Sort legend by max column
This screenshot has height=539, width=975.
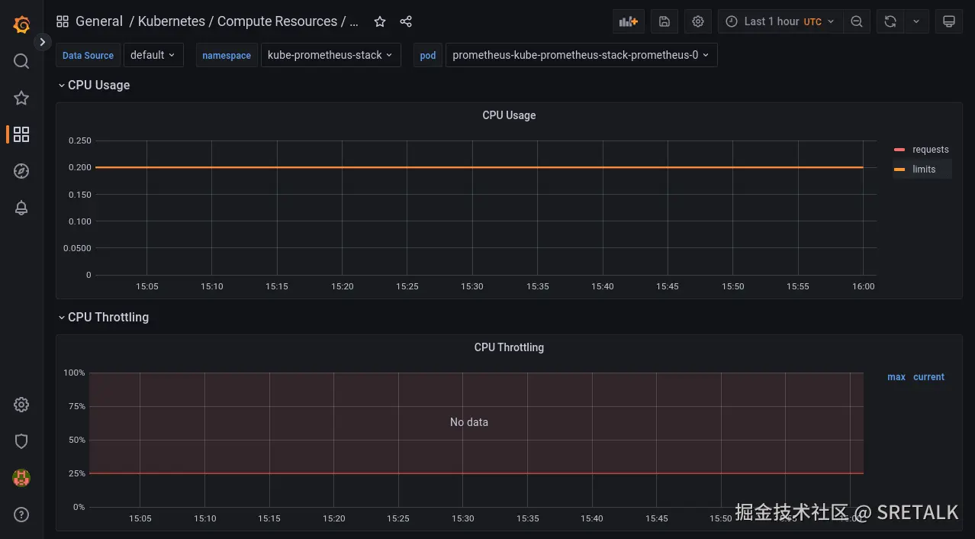pyautogui.click(x=896, y=377)
